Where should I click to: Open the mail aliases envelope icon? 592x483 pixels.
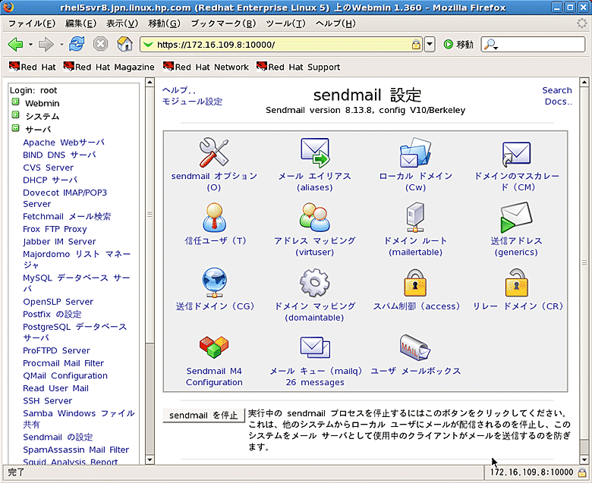tap(315, 152)
